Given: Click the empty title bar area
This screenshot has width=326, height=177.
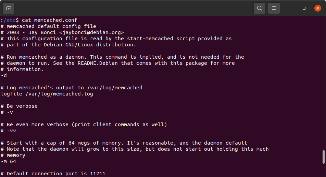Looking at the screenshot, I should (x=137, y=8).
